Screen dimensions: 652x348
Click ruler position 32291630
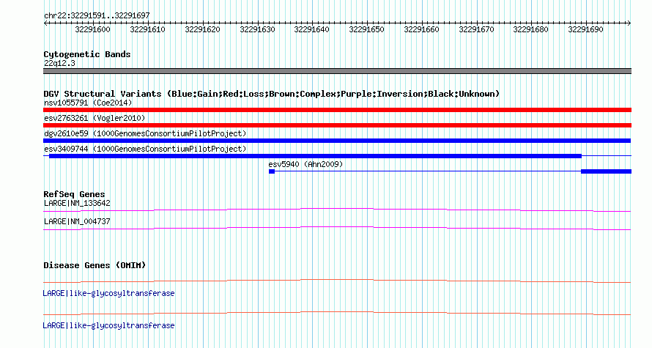[257, 29]
